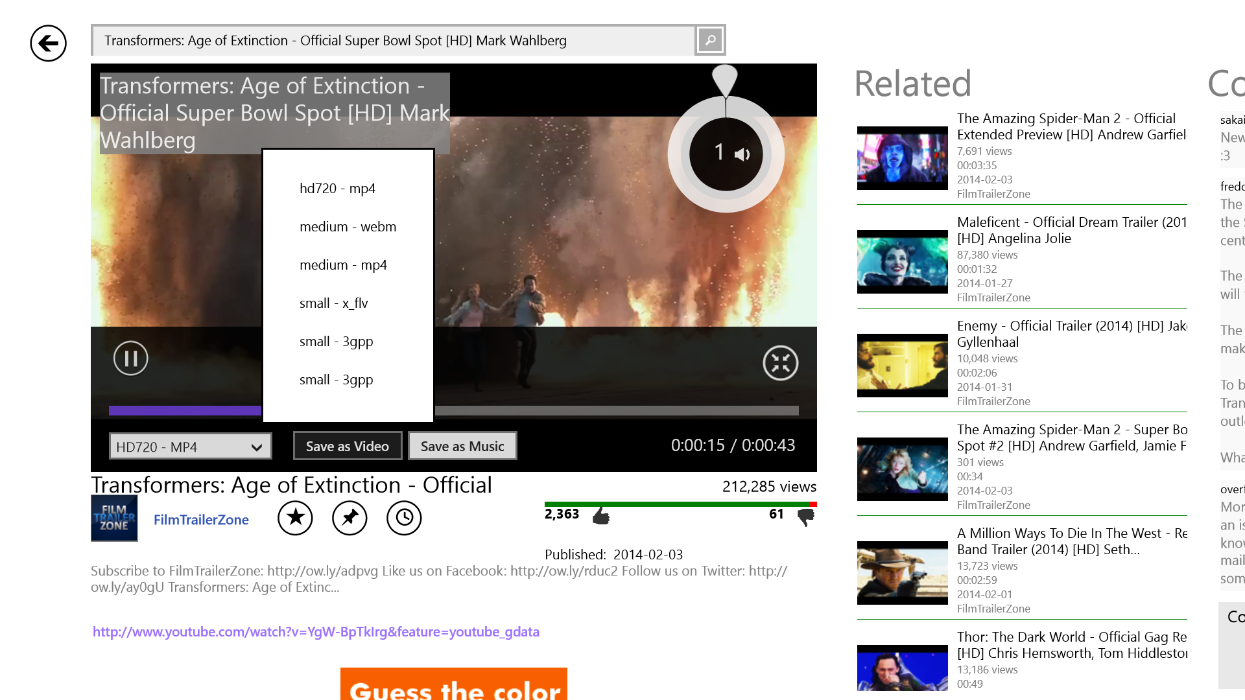The image size is (1245, 700).
Task: Click the video title overlay
Action: 274,113
